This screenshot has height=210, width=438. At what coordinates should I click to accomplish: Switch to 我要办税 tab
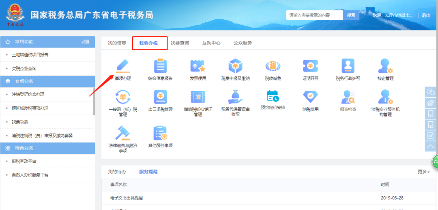148,43
